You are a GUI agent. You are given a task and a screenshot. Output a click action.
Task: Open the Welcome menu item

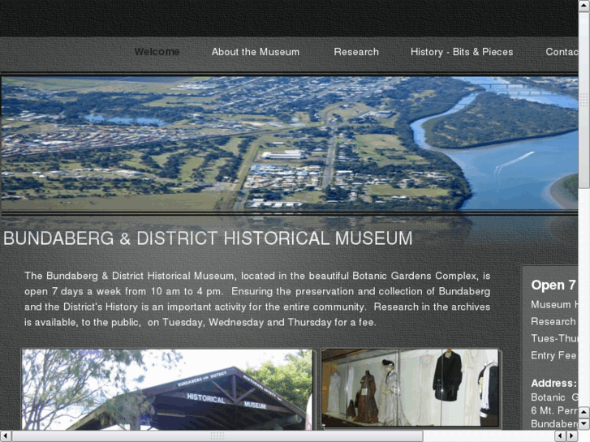[x=157, y=52]
